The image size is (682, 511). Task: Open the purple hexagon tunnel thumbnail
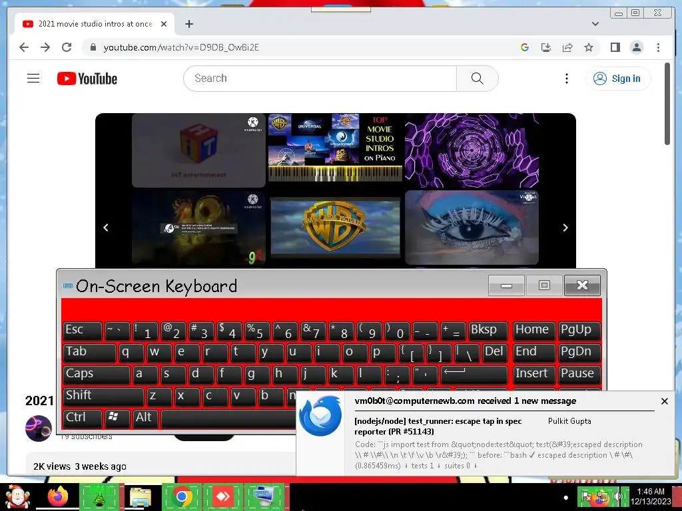472,151
